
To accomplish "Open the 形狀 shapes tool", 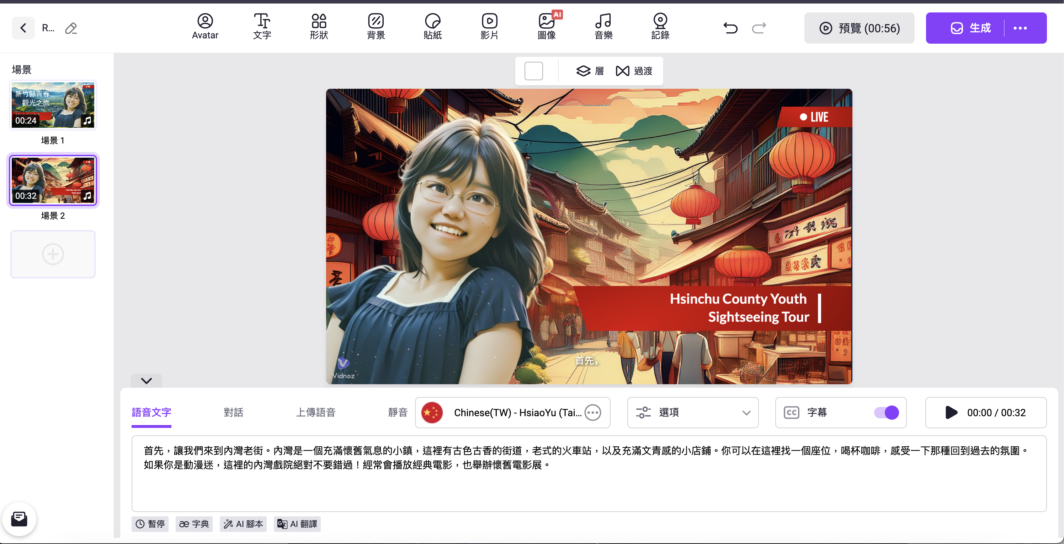I will tap(319, 27).
